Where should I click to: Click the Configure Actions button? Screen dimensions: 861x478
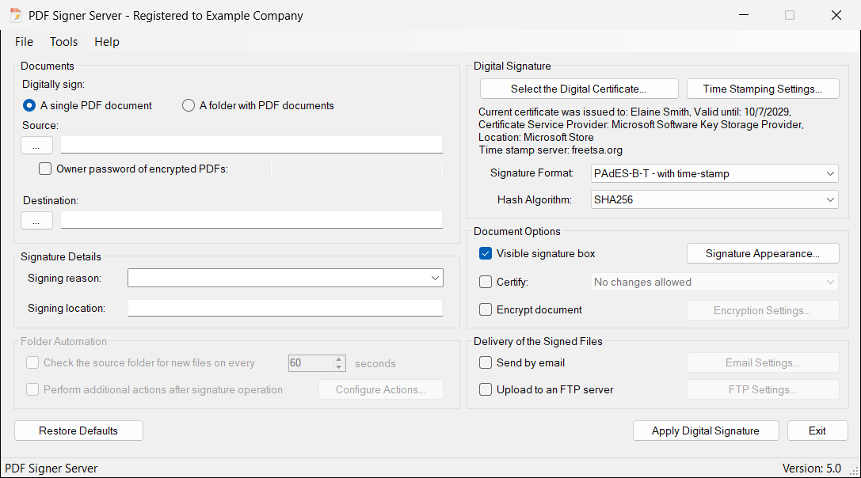(x=380, y=389)
